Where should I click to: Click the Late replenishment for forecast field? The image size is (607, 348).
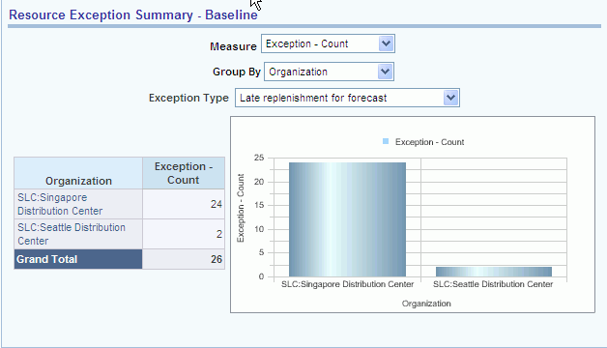point(347,98)
